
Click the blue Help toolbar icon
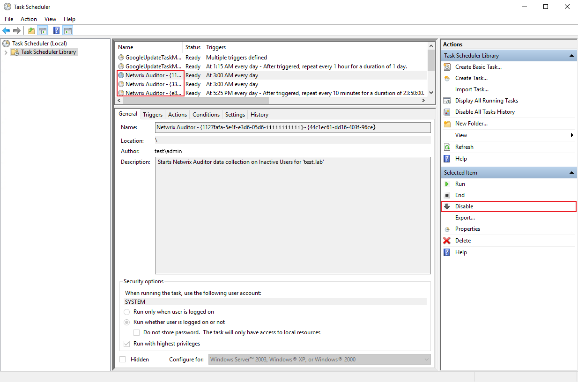56,31
